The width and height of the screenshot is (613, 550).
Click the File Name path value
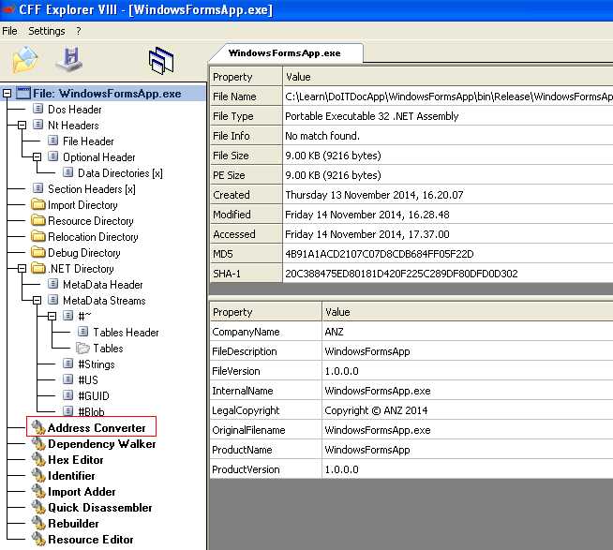[x=448, y=97]
